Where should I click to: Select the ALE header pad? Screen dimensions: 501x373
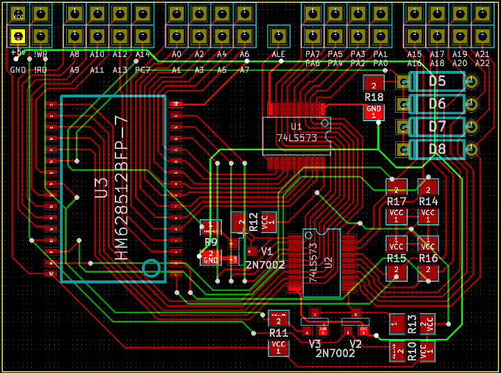pyautogui.click(x=279, y=35)
